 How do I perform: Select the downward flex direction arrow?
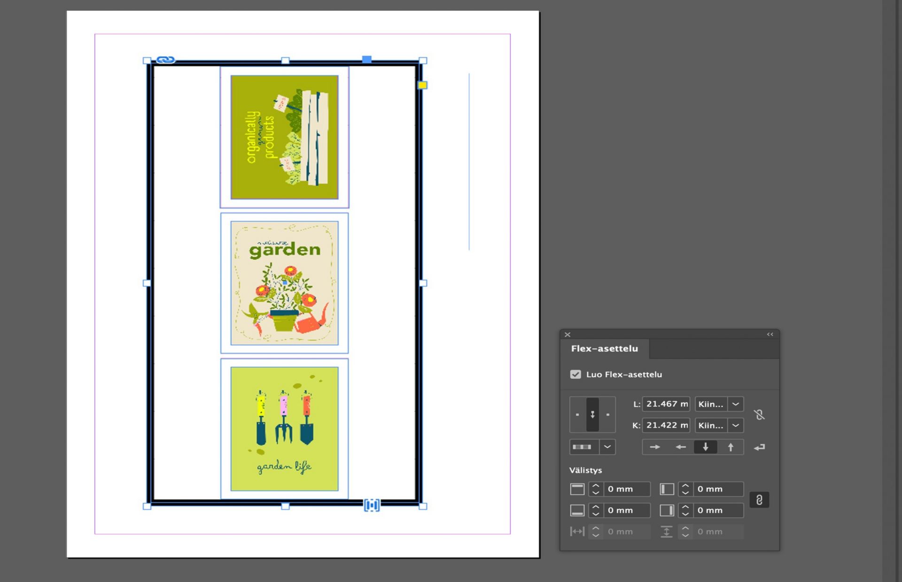coord(705,447)
